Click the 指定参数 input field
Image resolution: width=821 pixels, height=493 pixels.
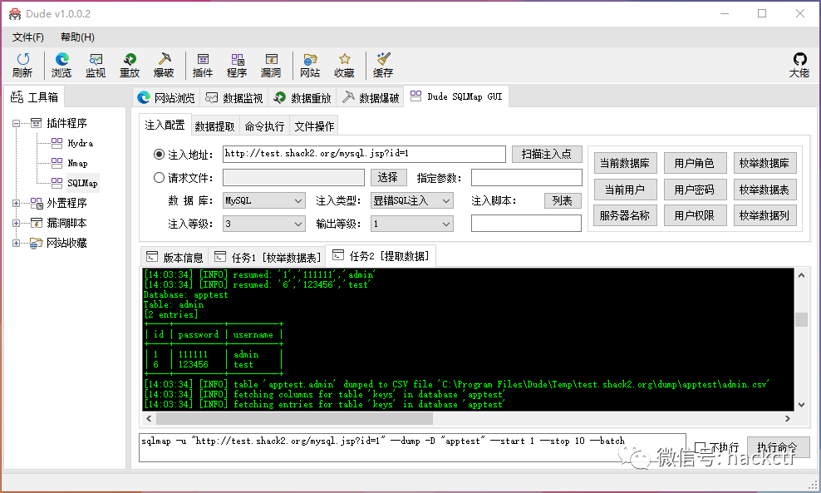526,178
